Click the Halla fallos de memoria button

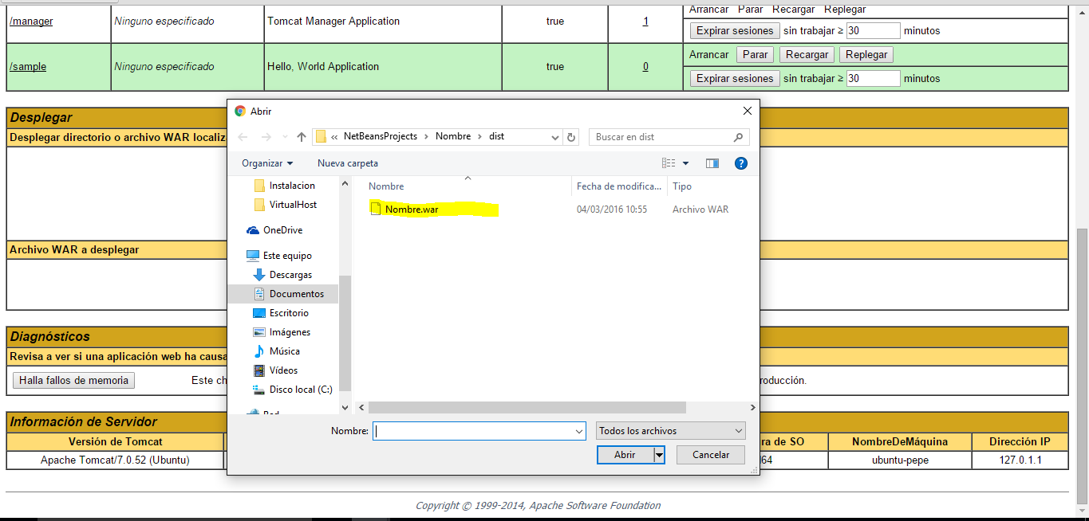(x=73, y=381)
